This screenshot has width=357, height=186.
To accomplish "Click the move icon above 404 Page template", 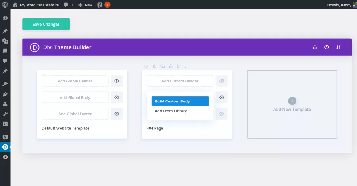I will 146,66.
